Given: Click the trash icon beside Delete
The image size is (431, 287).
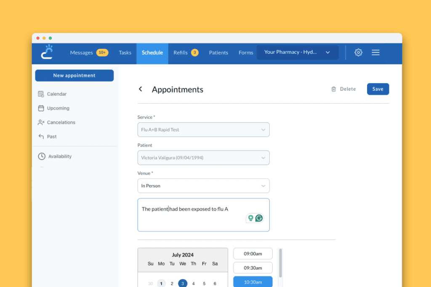Looking at the screenshot, I should point(333,89).
